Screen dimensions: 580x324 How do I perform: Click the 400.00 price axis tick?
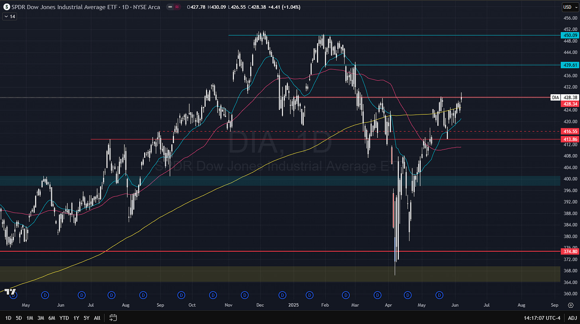(570, 179)
